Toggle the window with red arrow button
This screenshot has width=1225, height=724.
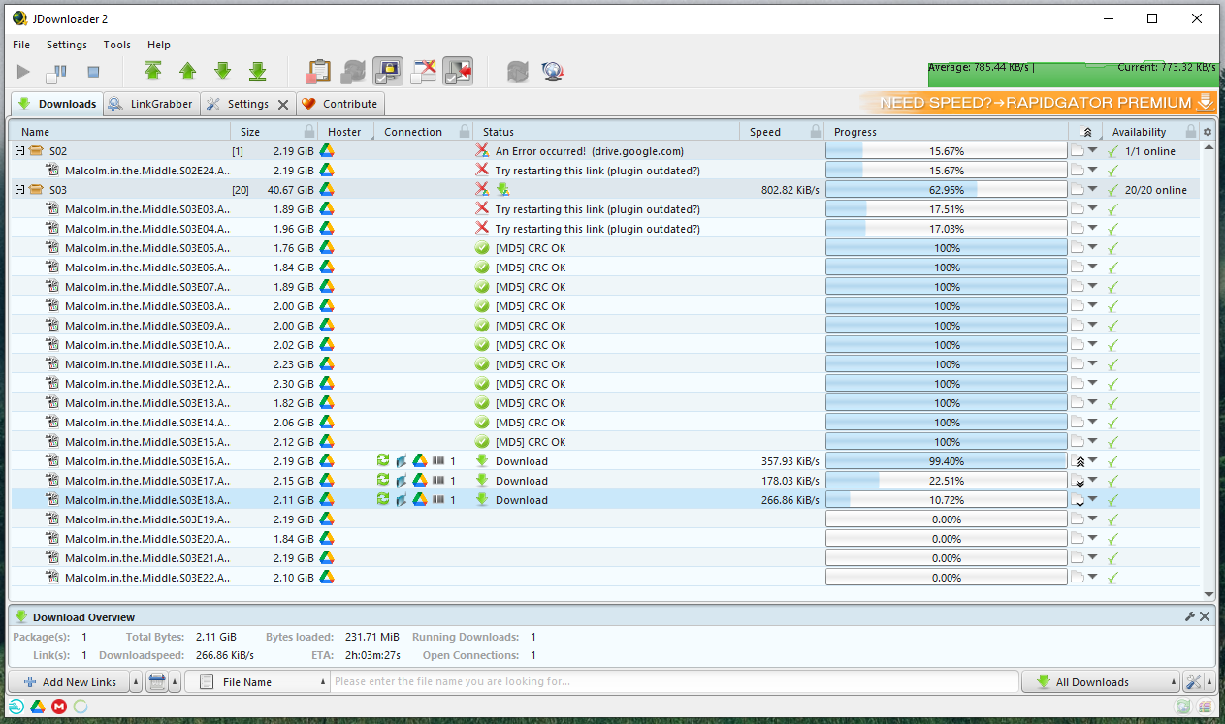point(458,71)
